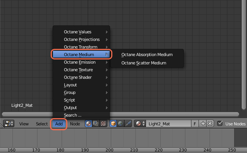Click the Light2_Mat material name field
Screen dimensions: 247x153
click(x=168, y=123)
